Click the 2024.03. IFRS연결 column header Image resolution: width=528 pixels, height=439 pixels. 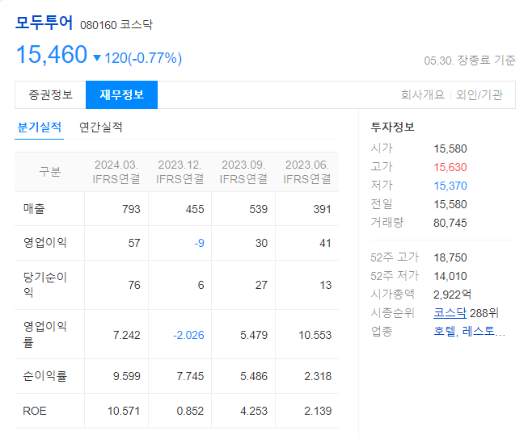click(116, 172)
